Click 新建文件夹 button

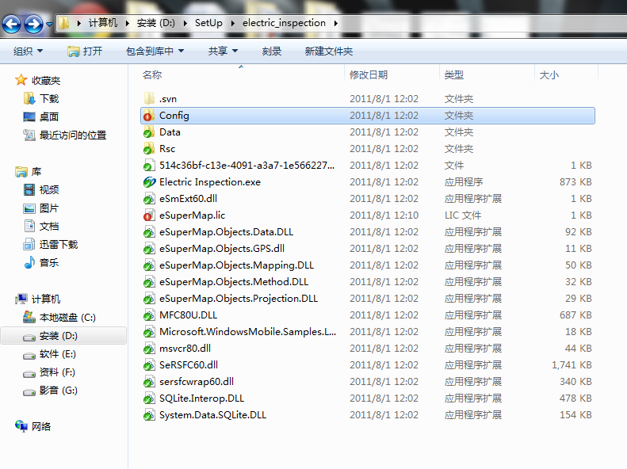click(329, 51)
